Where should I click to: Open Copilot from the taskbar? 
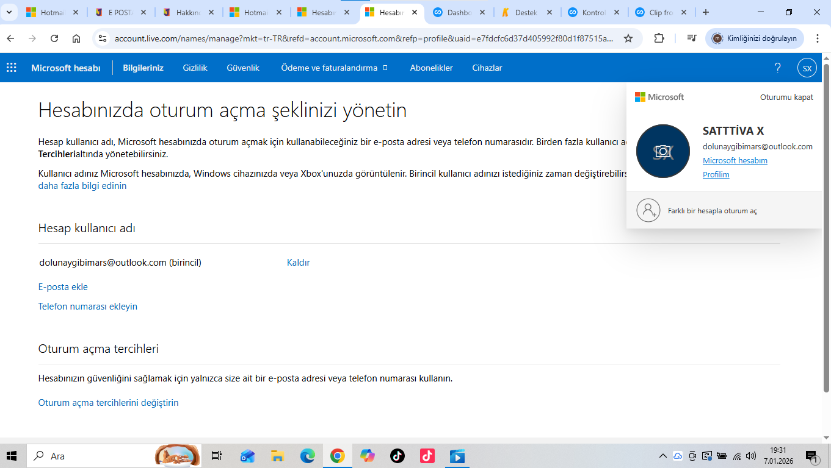click(368, 456)
